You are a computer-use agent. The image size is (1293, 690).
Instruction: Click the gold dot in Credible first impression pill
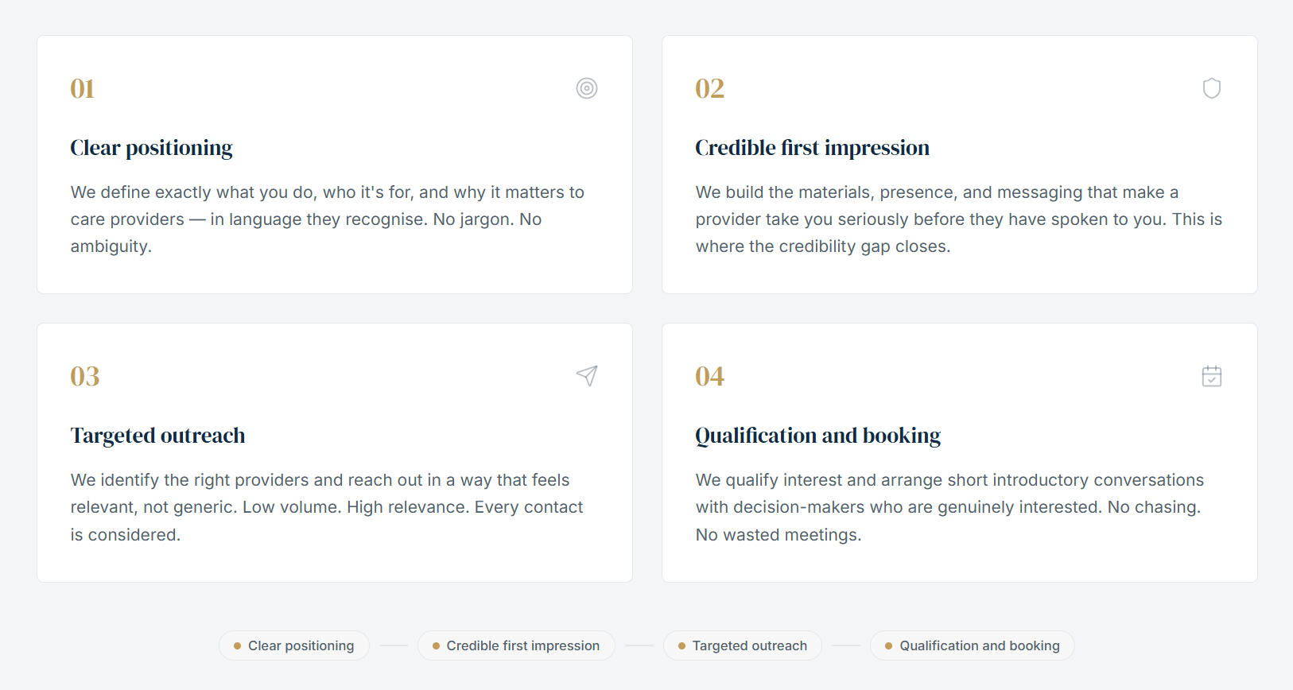(436, 646)
